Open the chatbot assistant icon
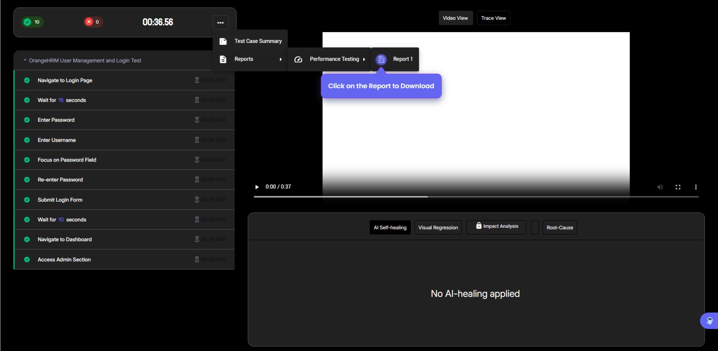This screenshot has height=351, width=718. [x=709, y=321]
